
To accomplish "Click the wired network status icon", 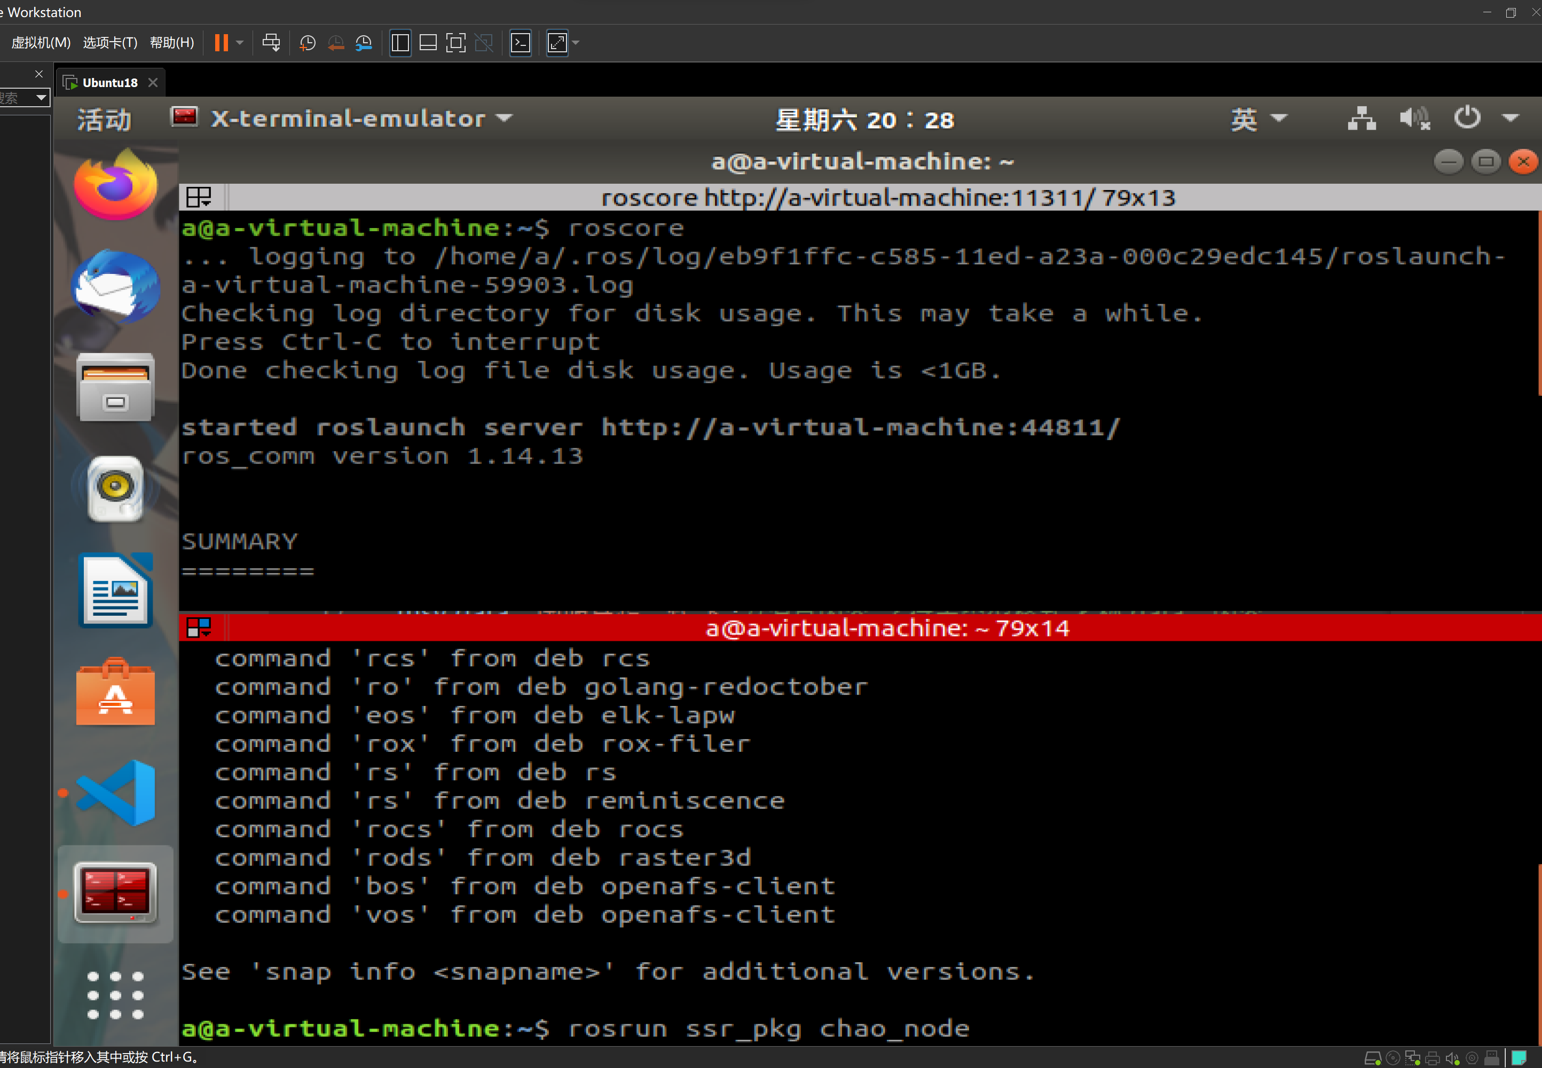I will tap(1362, 119).
